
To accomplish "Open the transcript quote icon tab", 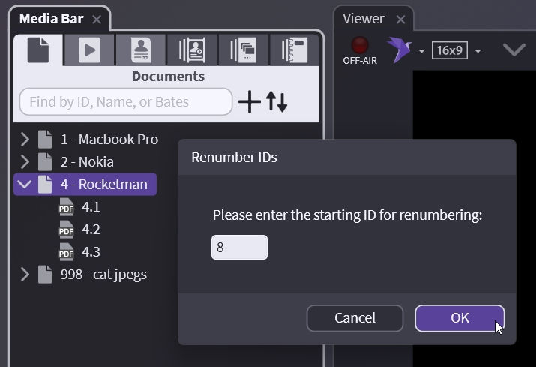I will pyautogui.click(x=140, y=50).
